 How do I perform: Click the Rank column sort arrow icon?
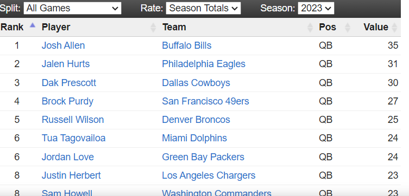33,25
